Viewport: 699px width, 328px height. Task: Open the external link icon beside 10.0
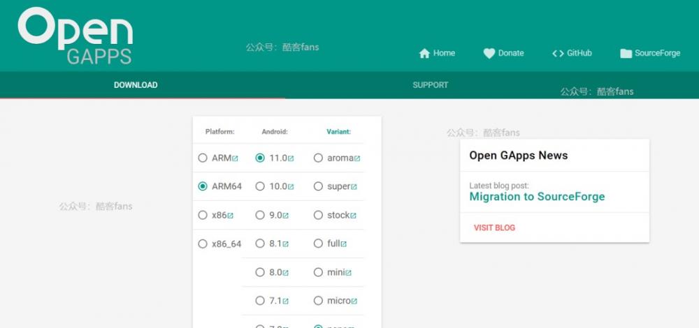click(291, 187)
